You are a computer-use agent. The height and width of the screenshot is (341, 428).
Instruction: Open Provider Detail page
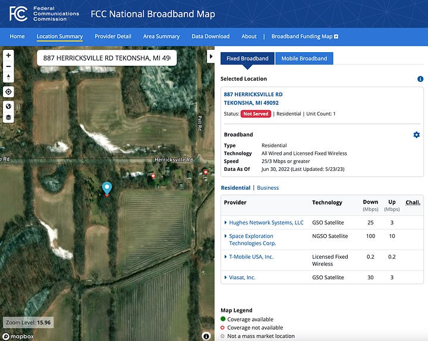113,36
